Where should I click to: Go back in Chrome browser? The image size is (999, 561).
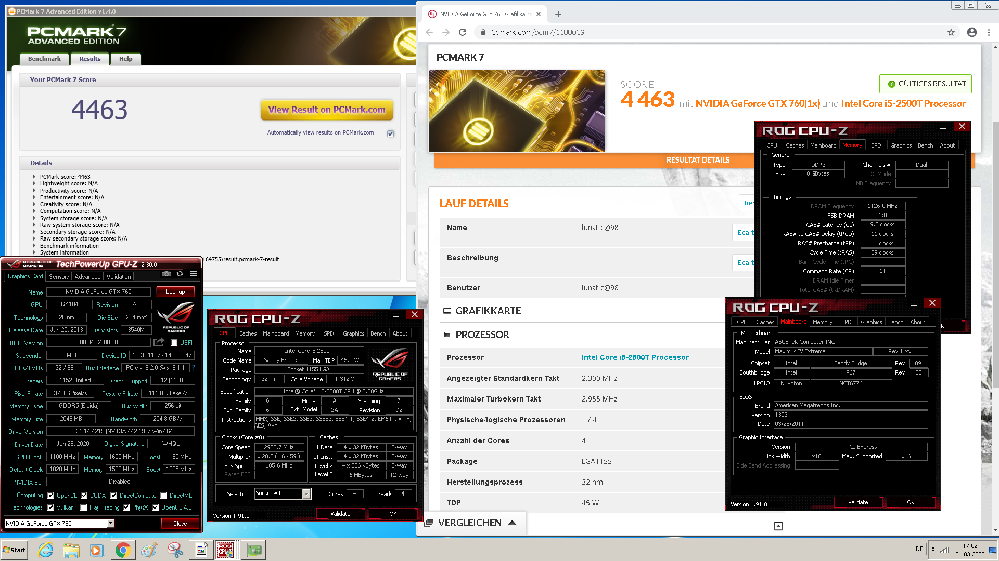(x=429, y=32)
